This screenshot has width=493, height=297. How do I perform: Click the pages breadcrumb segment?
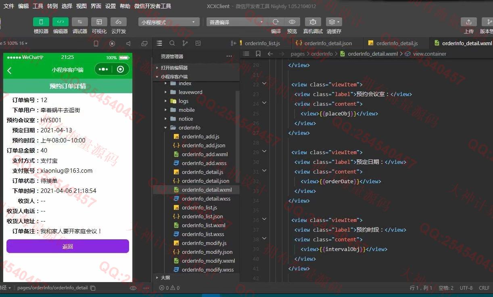click(x=298, y=54)
